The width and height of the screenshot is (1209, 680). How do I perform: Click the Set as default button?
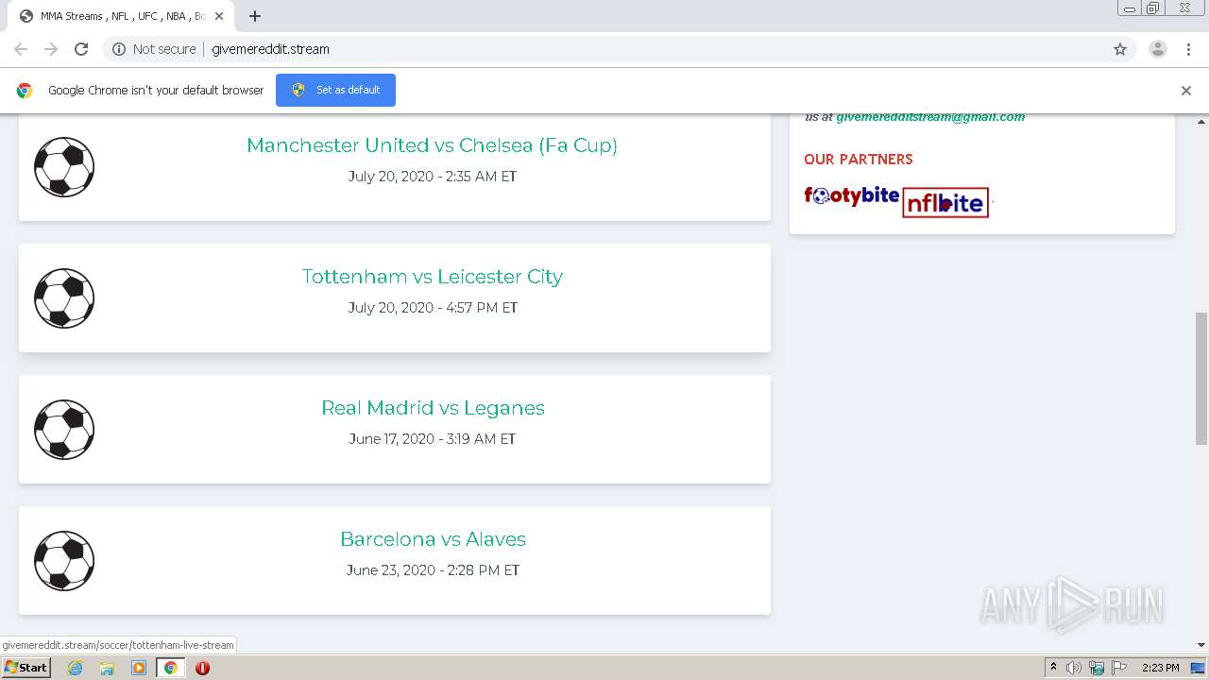click(335, 90)
